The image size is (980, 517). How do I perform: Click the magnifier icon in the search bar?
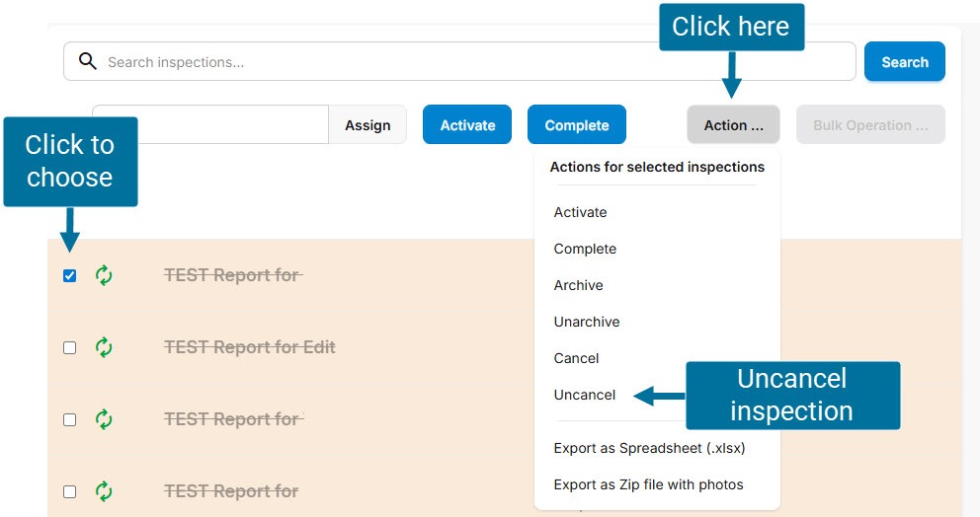point(88,62)
